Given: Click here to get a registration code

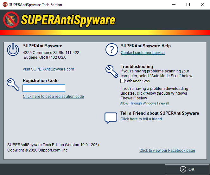Looking at the screenshot, I should [53, 97].
